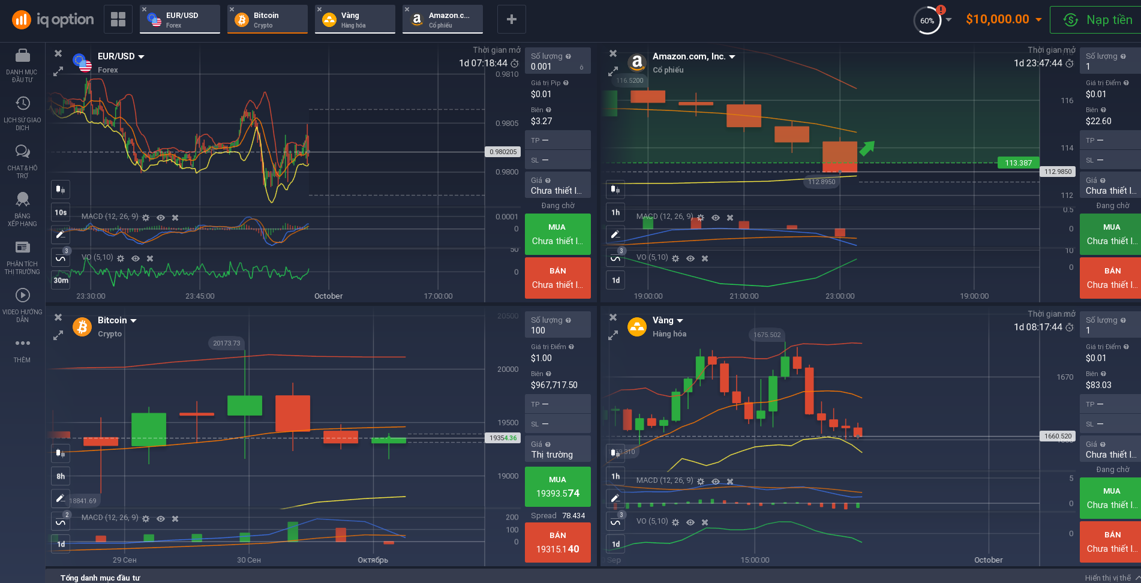Click the Số lượng field on EUR/USD

pos(557,61)
